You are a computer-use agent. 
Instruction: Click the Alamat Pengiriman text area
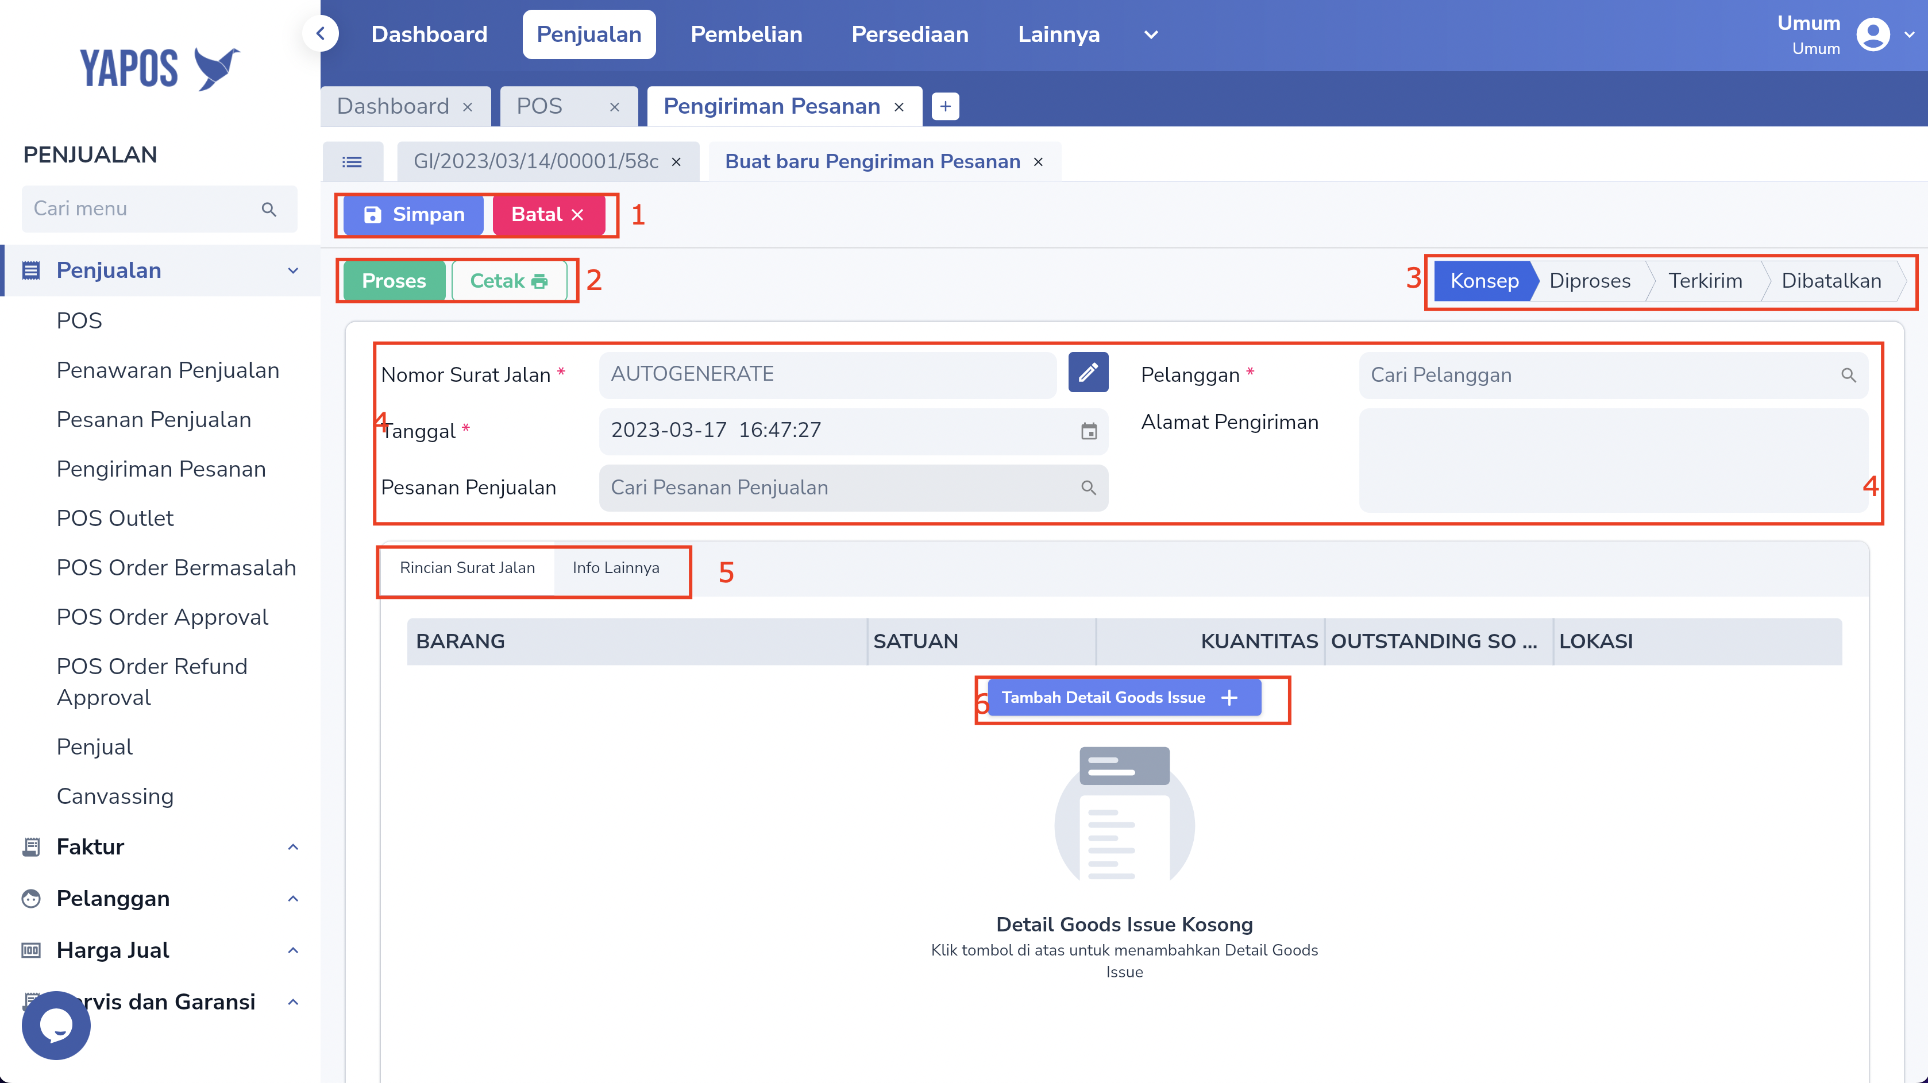pos(1614,460)
